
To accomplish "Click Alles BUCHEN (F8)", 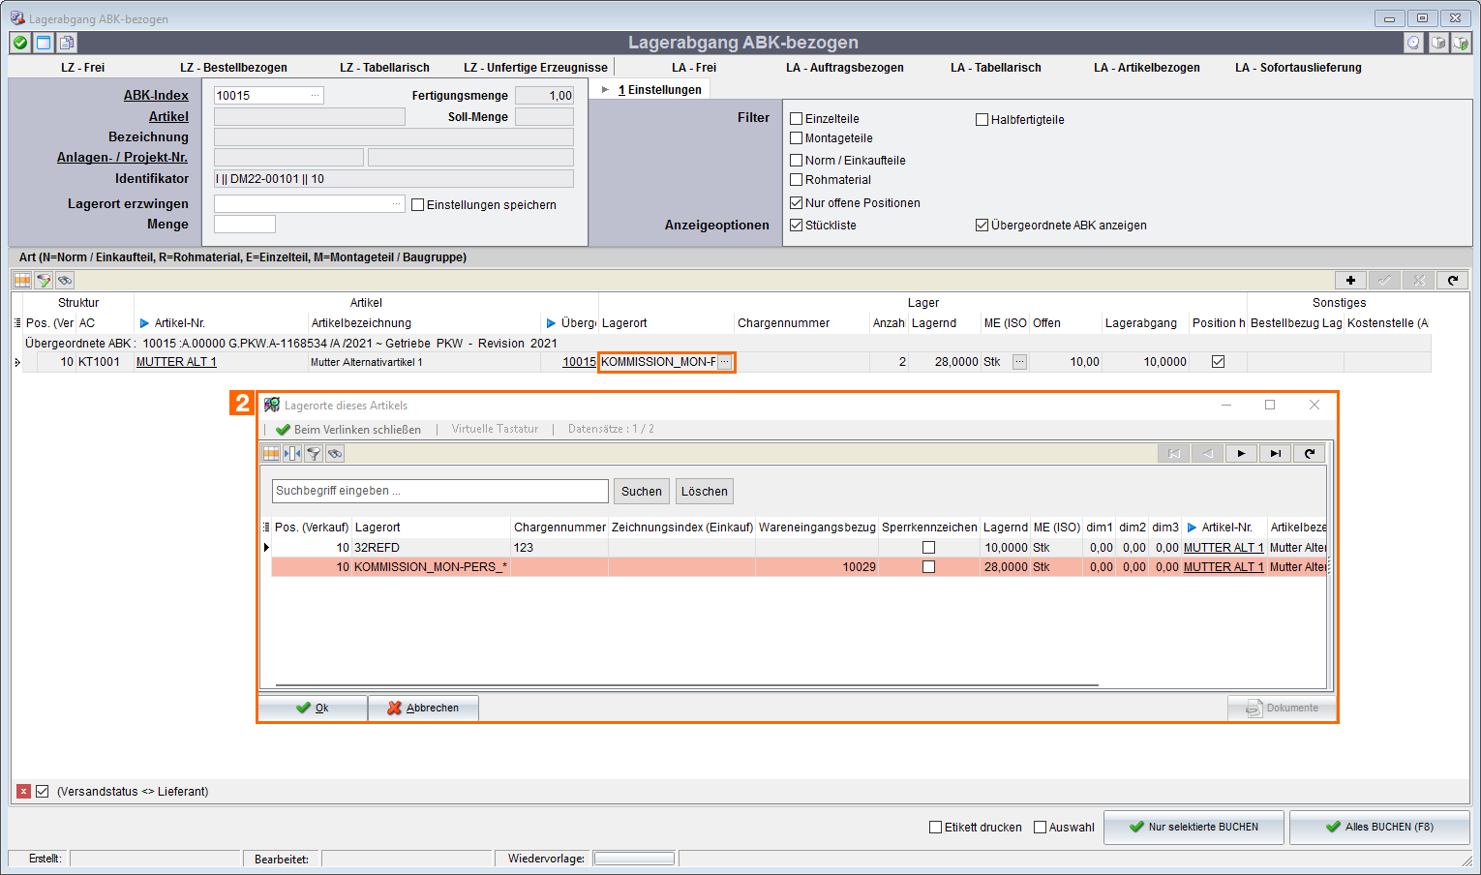I will [x=1379, y=828].
